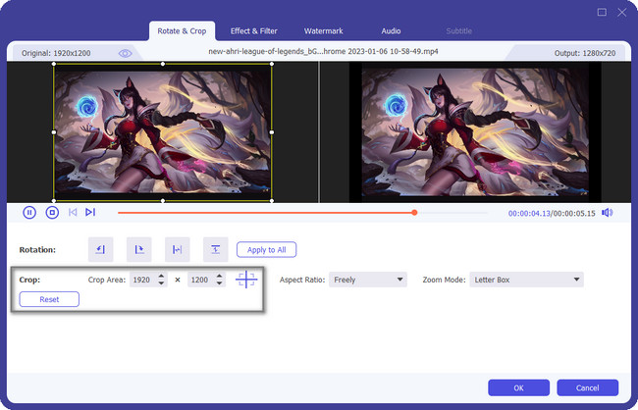Increase crop width value

161,277
